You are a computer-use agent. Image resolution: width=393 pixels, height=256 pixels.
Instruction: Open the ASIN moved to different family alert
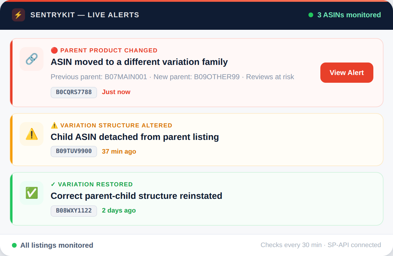point(139,62)
